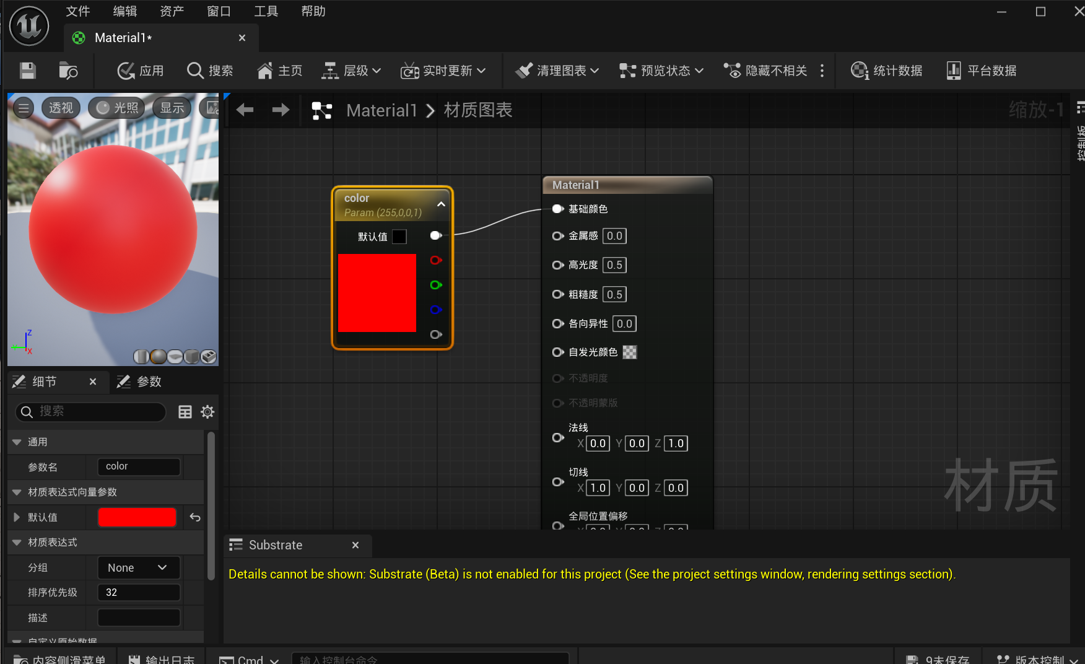Switch to the Parameters (参数) tab
Screen dimensions: 1085x664
pyautogui.click(x=140, y=382)
